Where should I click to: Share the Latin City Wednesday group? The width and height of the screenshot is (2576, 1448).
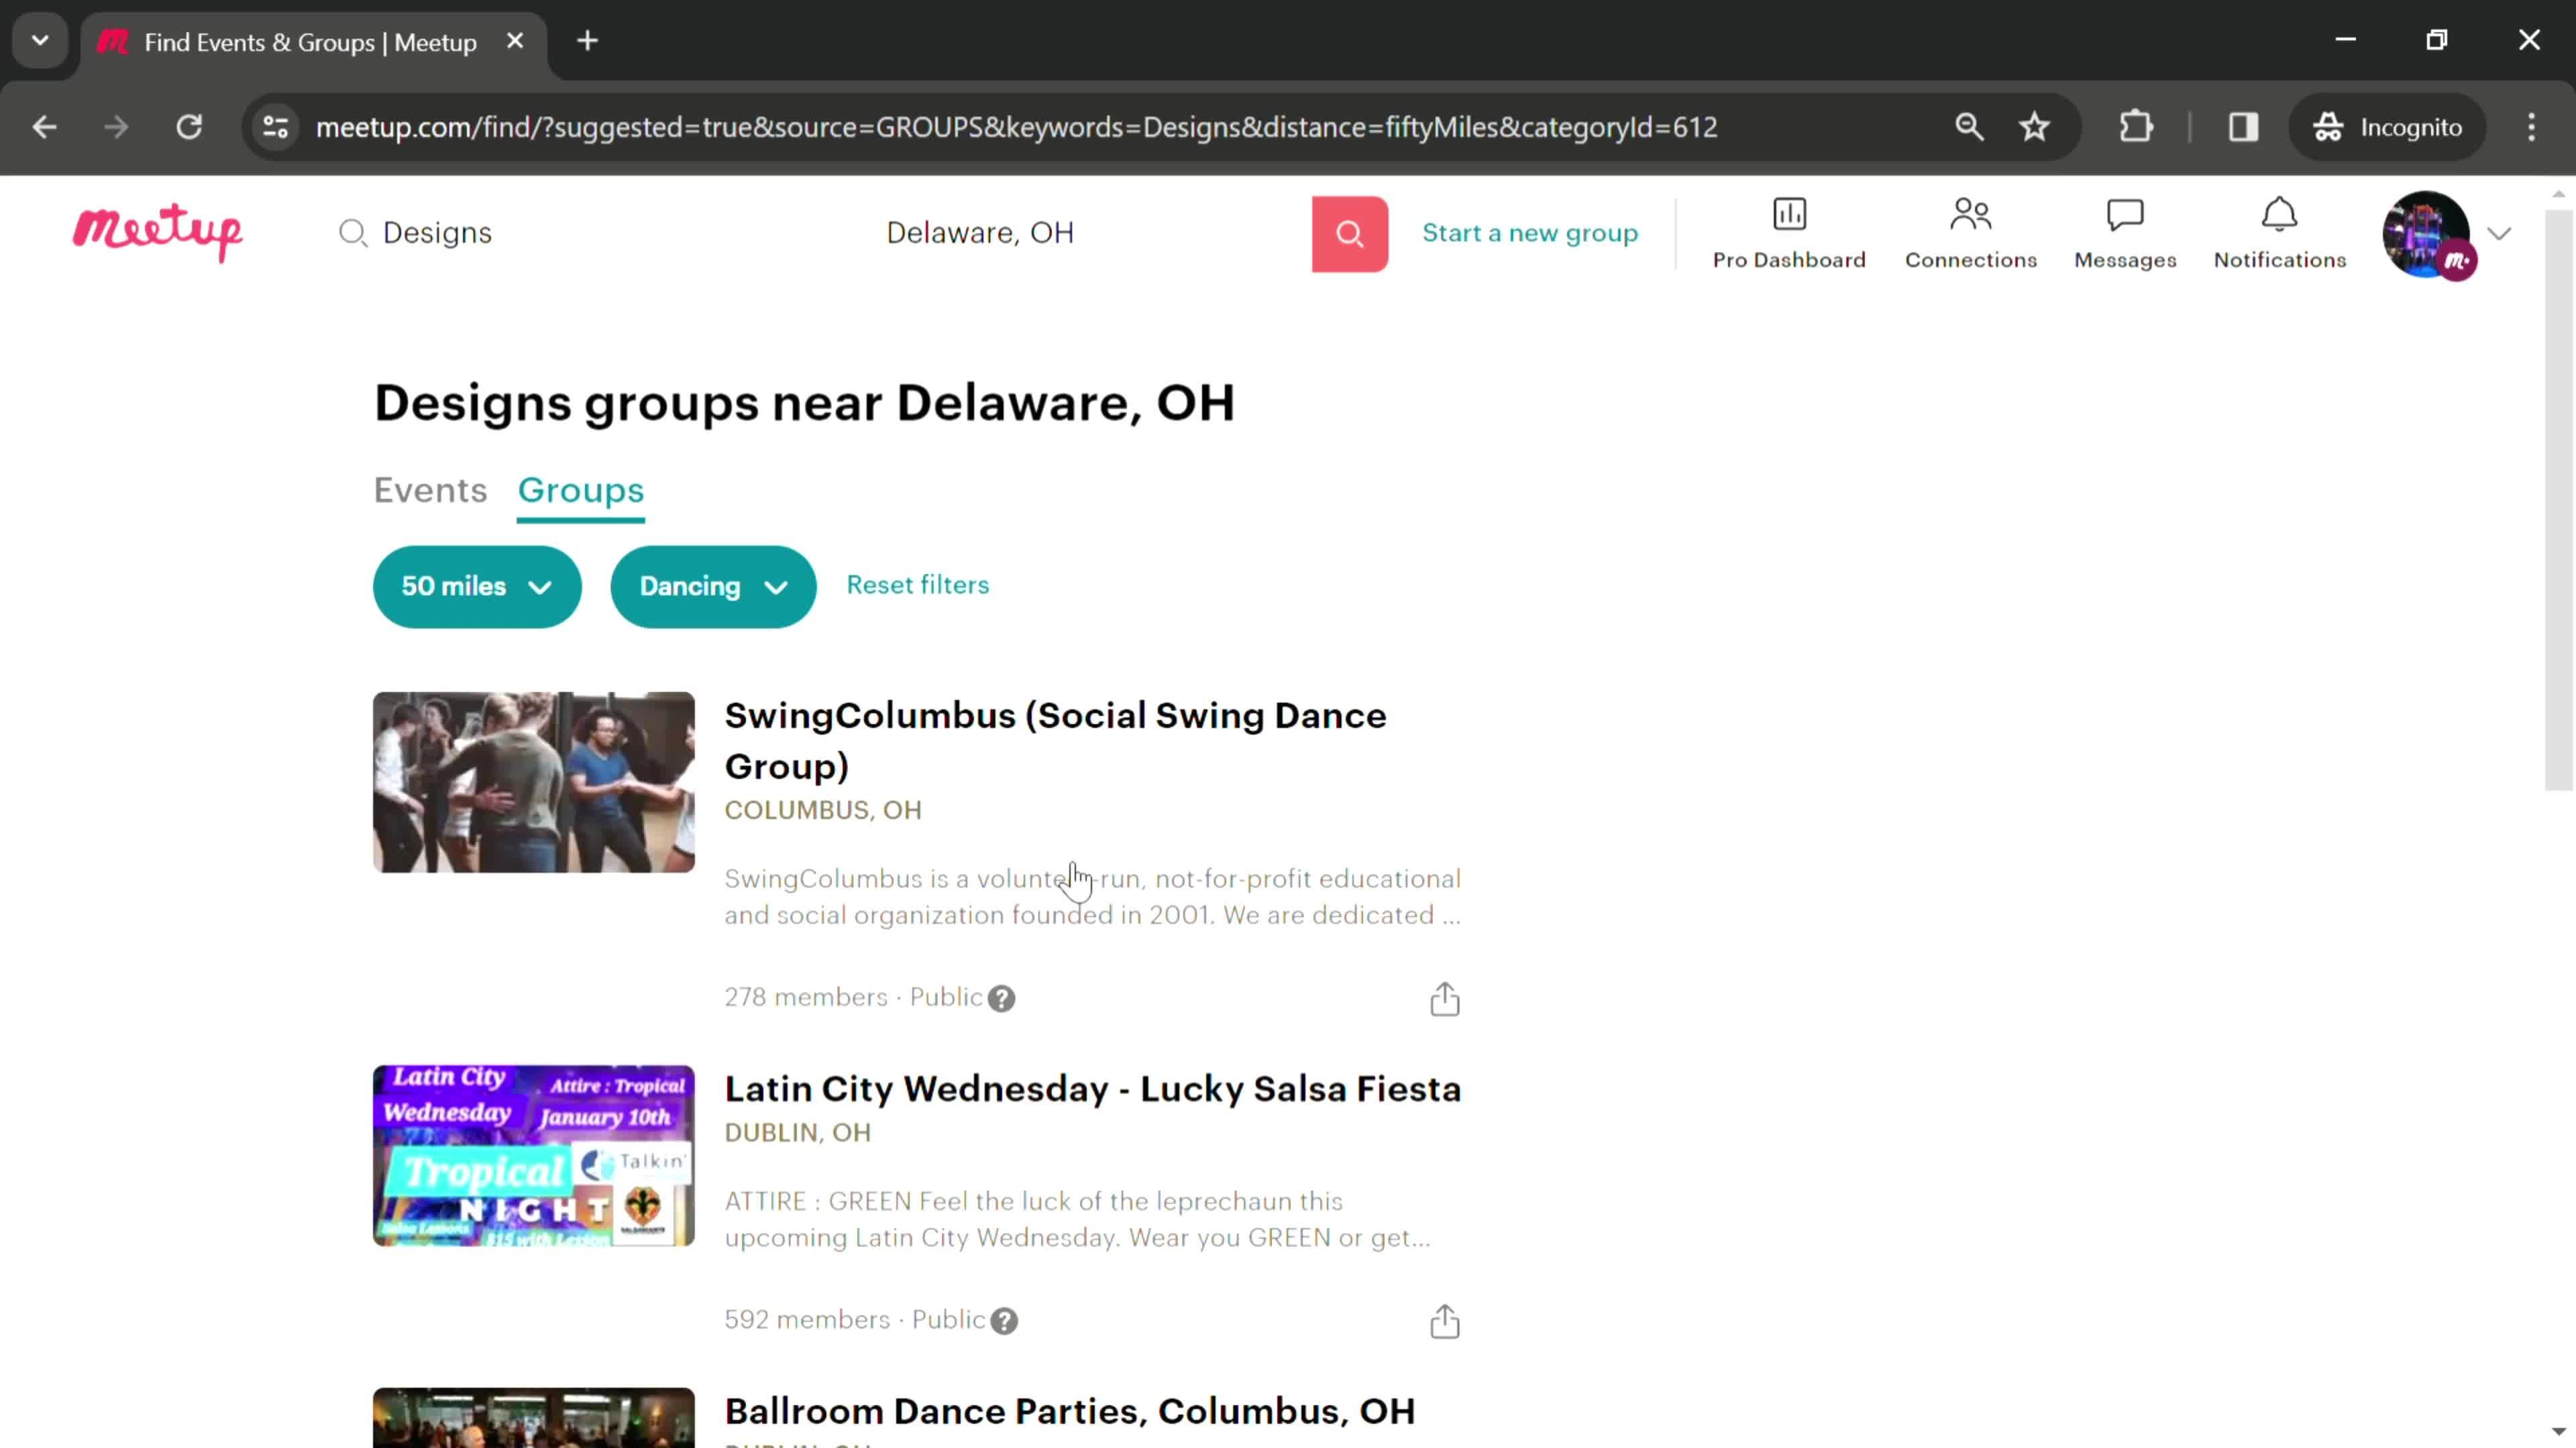1444,1321
